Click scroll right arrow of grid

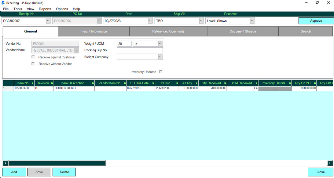[x=330, y=163]
